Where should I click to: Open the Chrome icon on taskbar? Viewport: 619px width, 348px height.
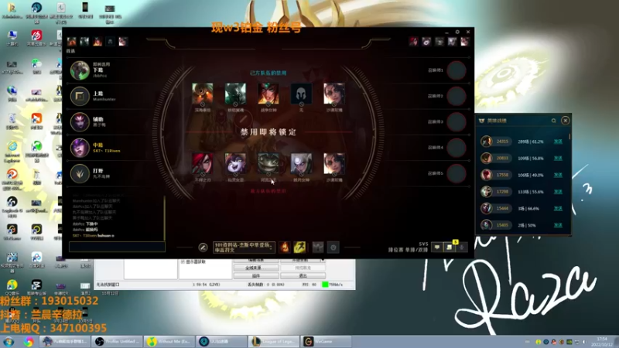(x=29, y=342)
